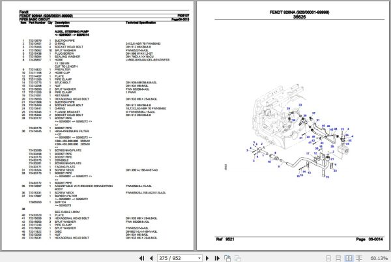Jump to the last page
Screen dimensions: 391x262
(217, 258)
